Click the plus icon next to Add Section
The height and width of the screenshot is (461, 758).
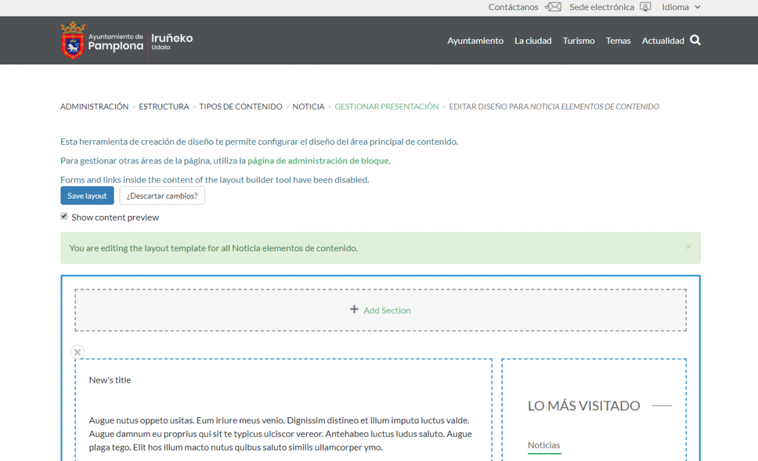pyautogui.click(x=354, y=310)
